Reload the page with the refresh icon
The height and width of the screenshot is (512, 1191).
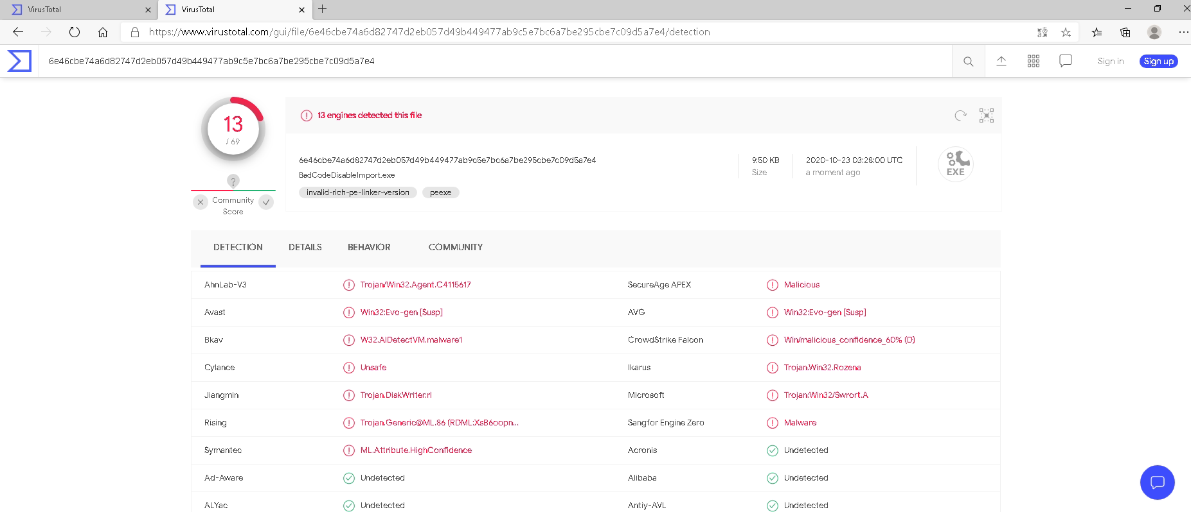(75, 32)
